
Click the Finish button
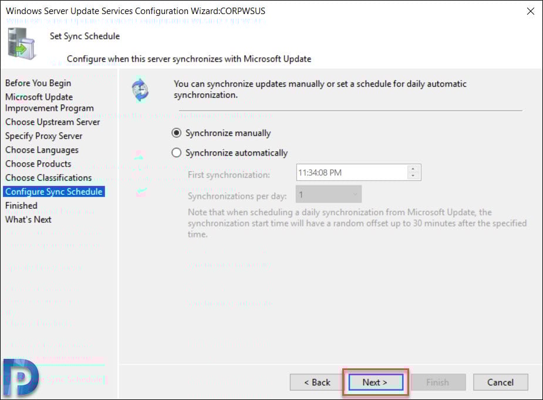click(438, 382)
